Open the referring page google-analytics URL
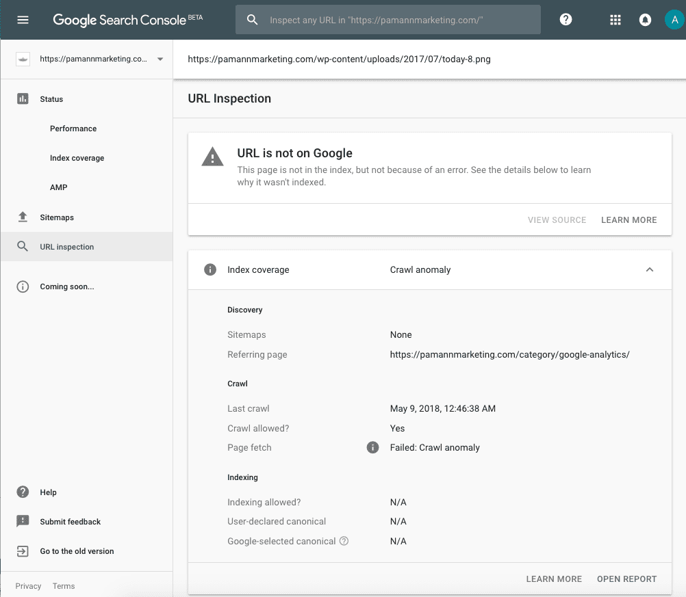Screen dimensions: 686x597 pyautogui.click(x=509, y=354)
